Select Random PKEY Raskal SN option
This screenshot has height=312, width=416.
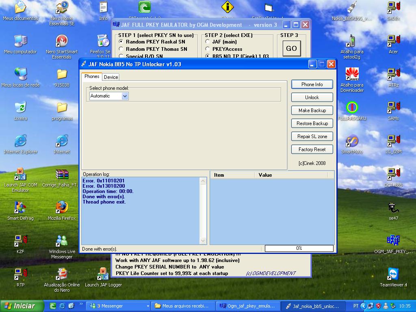[152, 42]
